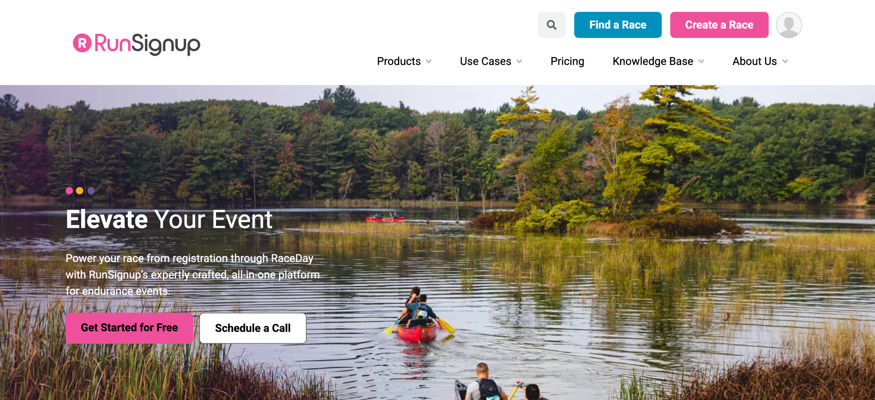Expand the About Us dropdown chevron
The width and height of the screenshot is (875, 400).
click(x=785, y=61)
